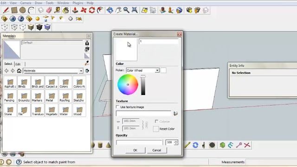The height and width of the screenshot is (167, 297).
Task: Click the green cube icon in bottom toolbar
Action: (222, 145)
